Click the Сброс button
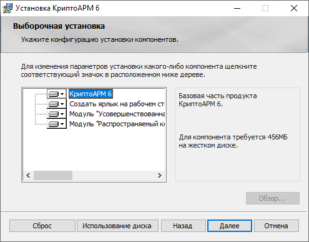 (x=42, y=226)
